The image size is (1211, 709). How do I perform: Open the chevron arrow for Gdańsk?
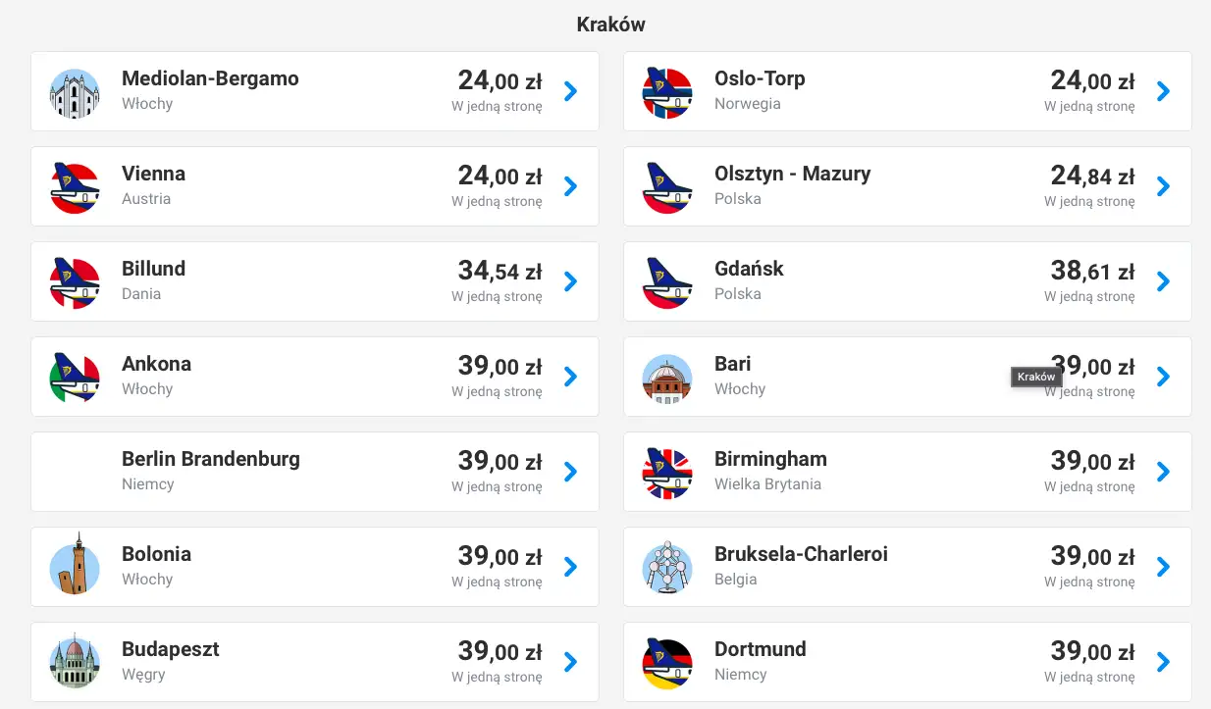[1164, 281]
